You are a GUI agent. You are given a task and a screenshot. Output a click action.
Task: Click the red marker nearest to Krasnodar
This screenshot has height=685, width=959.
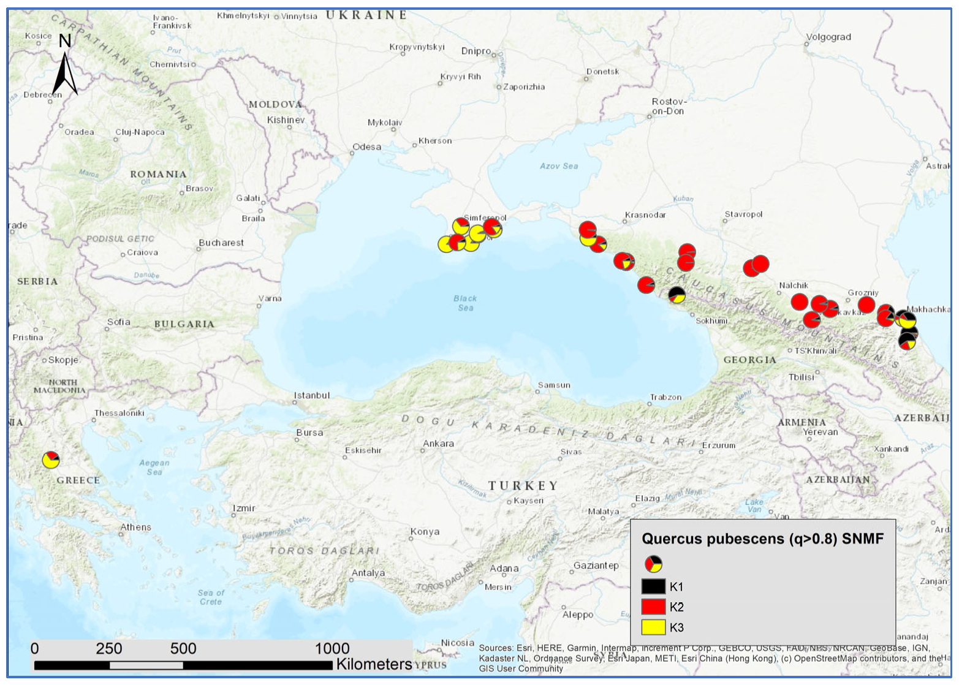(x=588, y=230)
